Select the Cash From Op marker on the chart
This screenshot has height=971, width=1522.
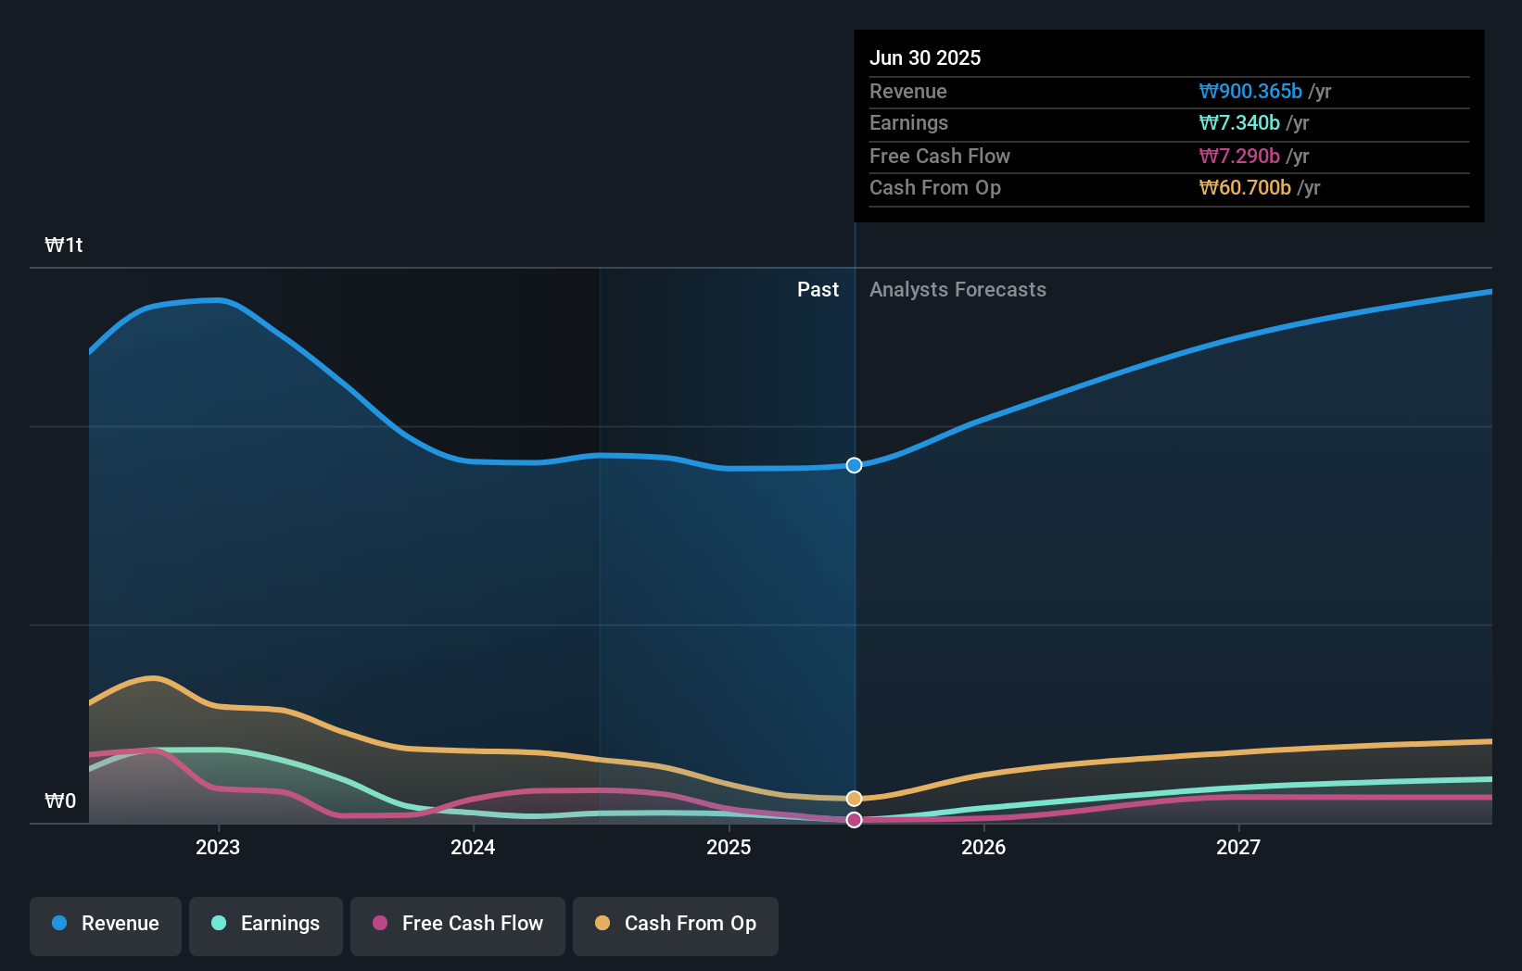(x=853, y=798)
